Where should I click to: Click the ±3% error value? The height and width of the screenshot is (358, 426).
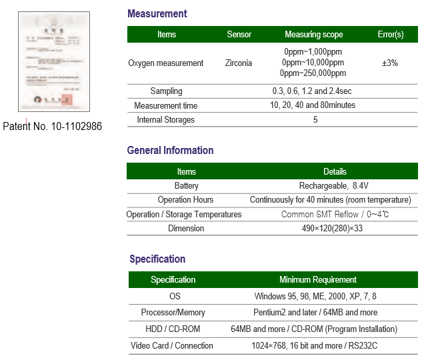(390, 63)
